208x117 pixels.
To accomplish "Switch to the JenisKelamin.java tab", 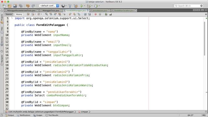I will click(100, 10).
